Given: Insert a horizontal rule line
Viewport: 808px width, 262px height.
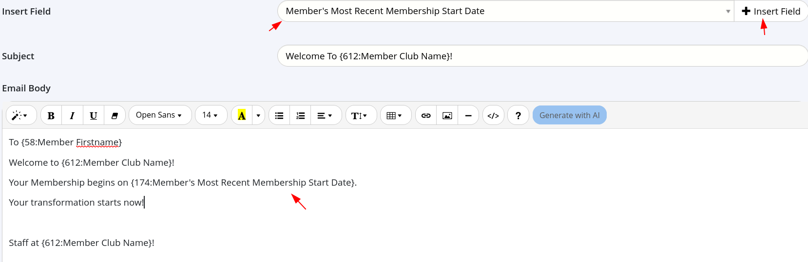Looking at the screenshot, I should 468,115.
